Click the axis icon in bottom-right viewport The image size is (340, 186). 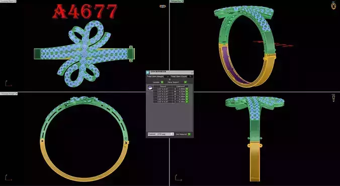(x=178, y=177)
